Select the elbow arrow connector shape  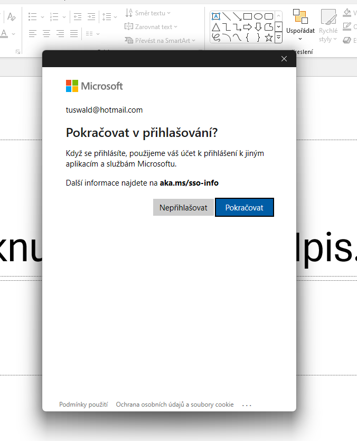pos(237,27)
